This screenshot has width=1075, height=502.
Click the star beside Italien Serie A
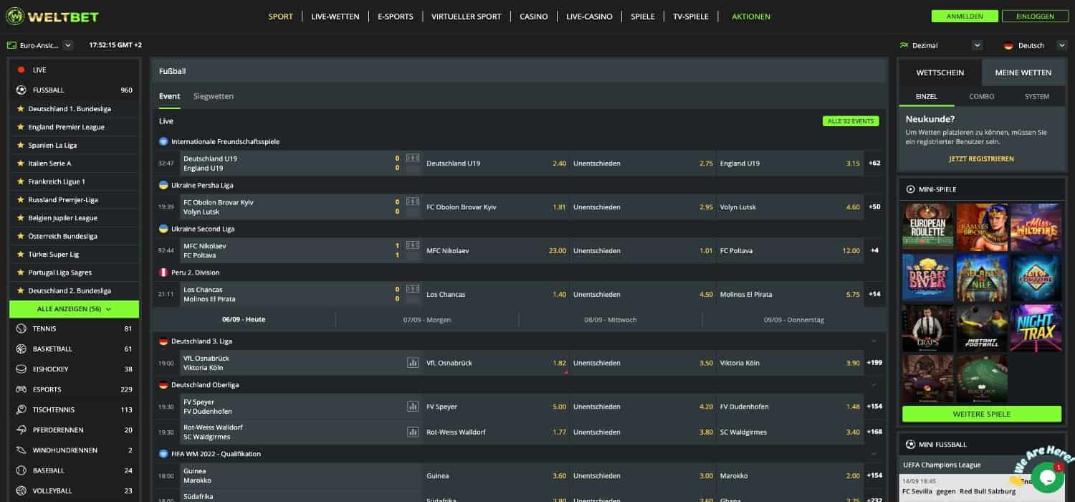coord(21,164)
